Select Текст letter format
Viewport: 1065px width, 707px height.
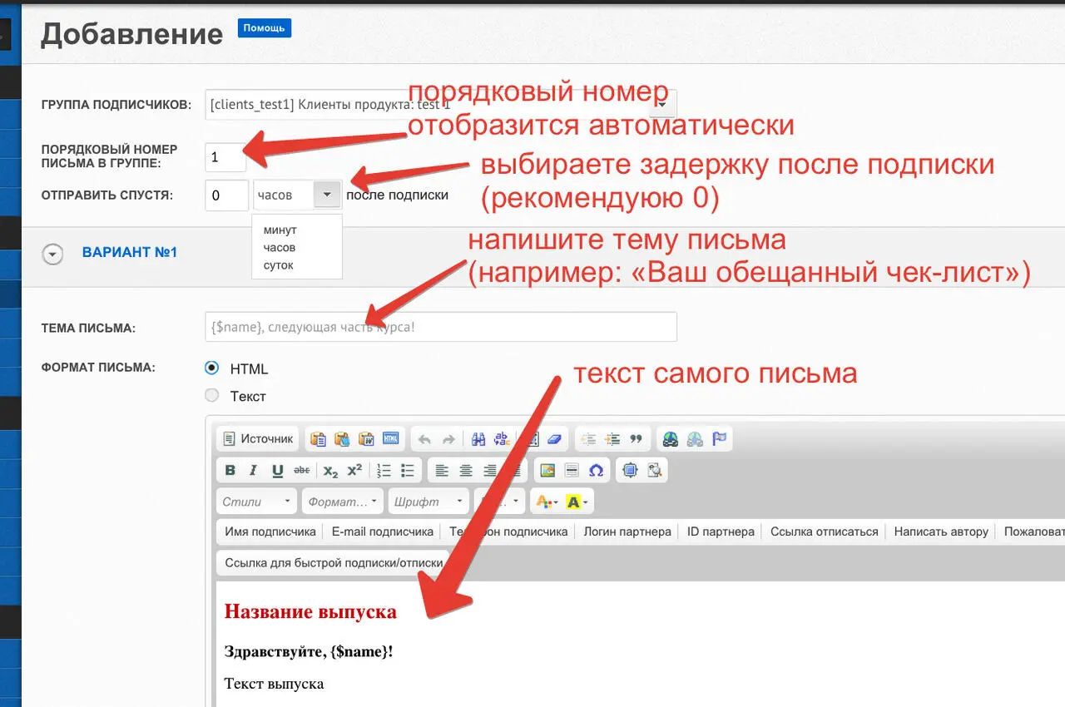point(212,395)
